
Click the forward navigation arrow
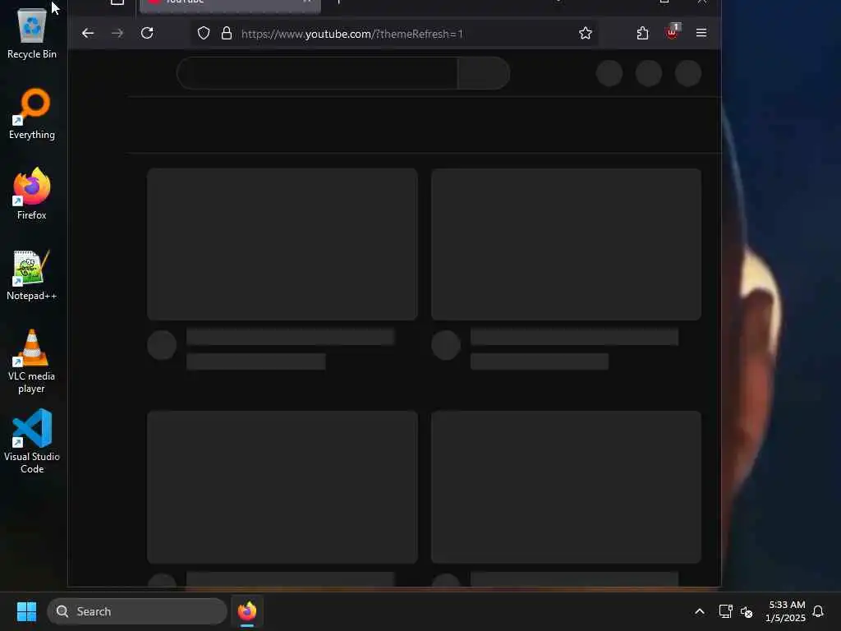click(x=117, y=33)
